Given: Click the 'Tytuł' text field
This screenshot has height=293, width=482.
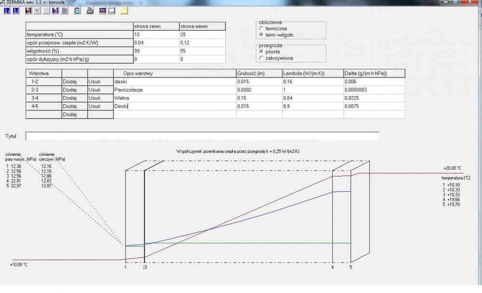Looking at the screenshot, I should (x=202, y=136).
